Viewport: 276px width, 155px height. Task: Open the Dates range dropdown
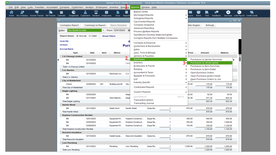coord(104,30)
